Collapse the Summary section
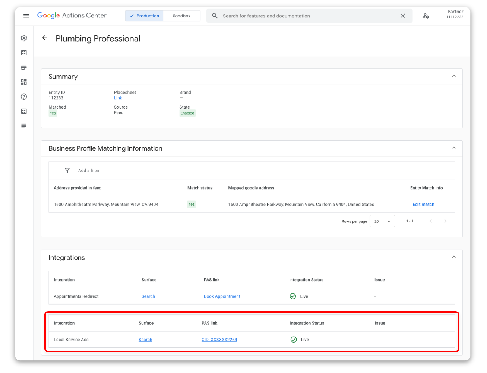The image size is (487, 373). [x=453, y=76]
